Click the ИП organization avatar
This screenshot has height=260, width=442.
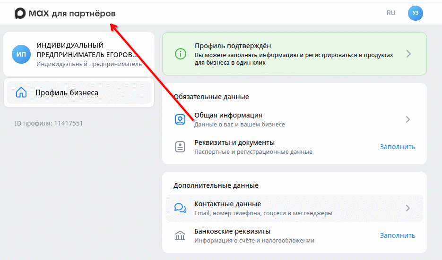coord(21,54)
